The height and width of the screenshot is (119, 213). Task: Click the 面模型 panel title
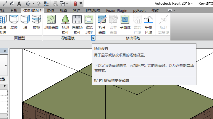[20, 38]
